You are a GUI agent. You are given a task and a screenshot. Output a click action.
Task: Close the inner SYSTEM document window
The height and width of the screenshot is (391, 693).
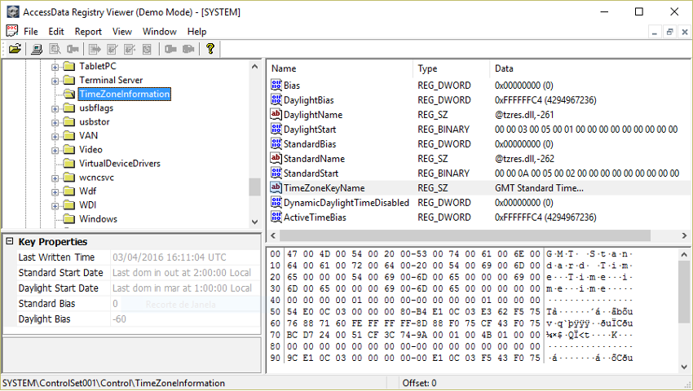[x=685, y=32]
